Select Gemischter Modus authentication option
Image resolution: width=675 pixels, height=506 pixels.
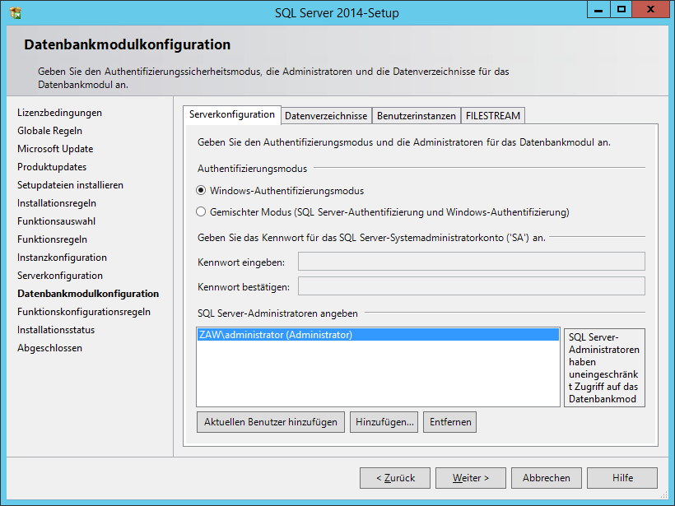(201, 211)
